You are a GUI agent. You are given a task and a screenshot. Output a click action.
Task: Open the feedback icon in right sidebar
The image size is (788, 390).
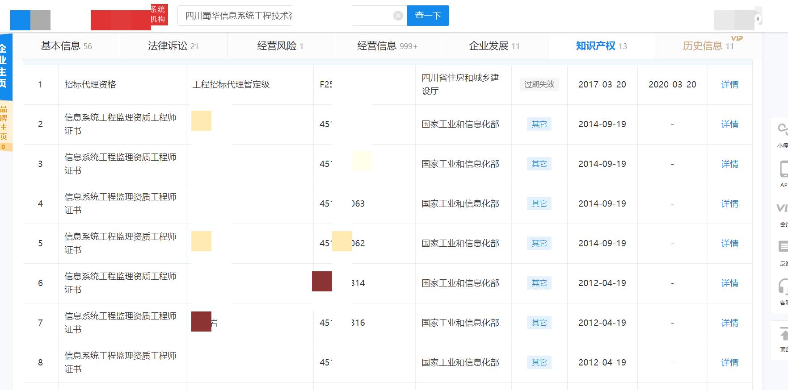pyautogui.click(x=783, y=247)
